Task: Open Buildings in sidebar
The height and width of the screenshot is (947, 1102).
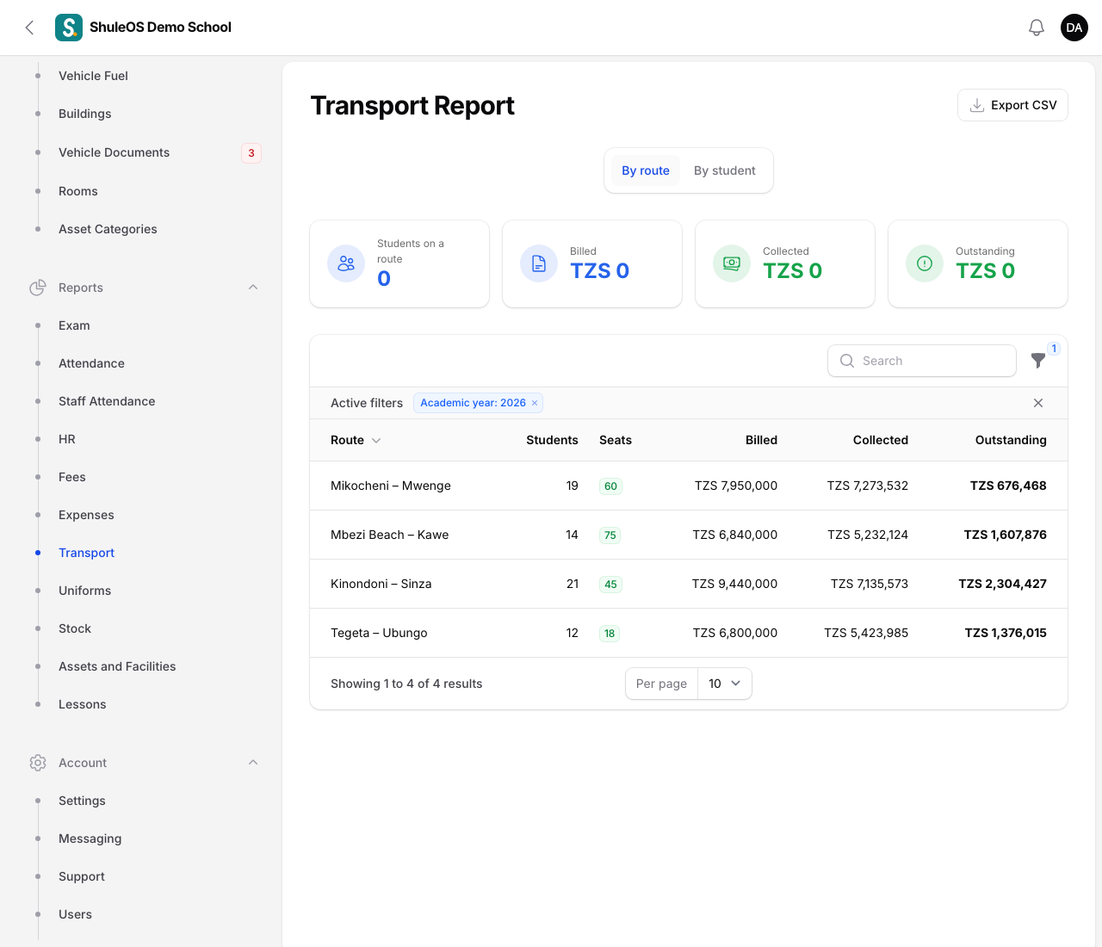Action: (84, 114)
